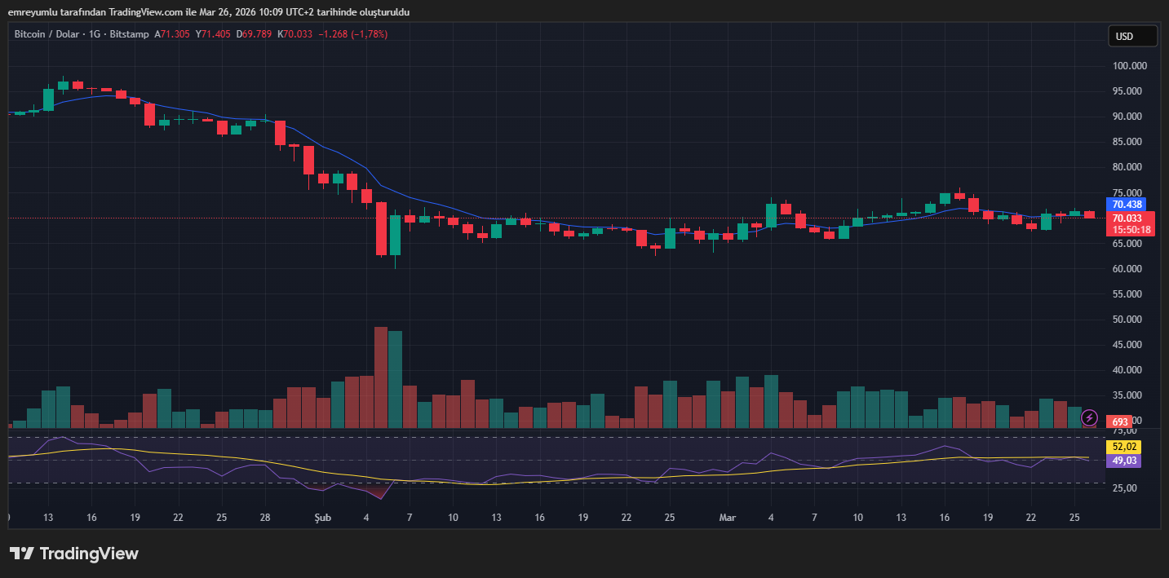Click the TradingView logo at bottom left

tap(74, 554)
